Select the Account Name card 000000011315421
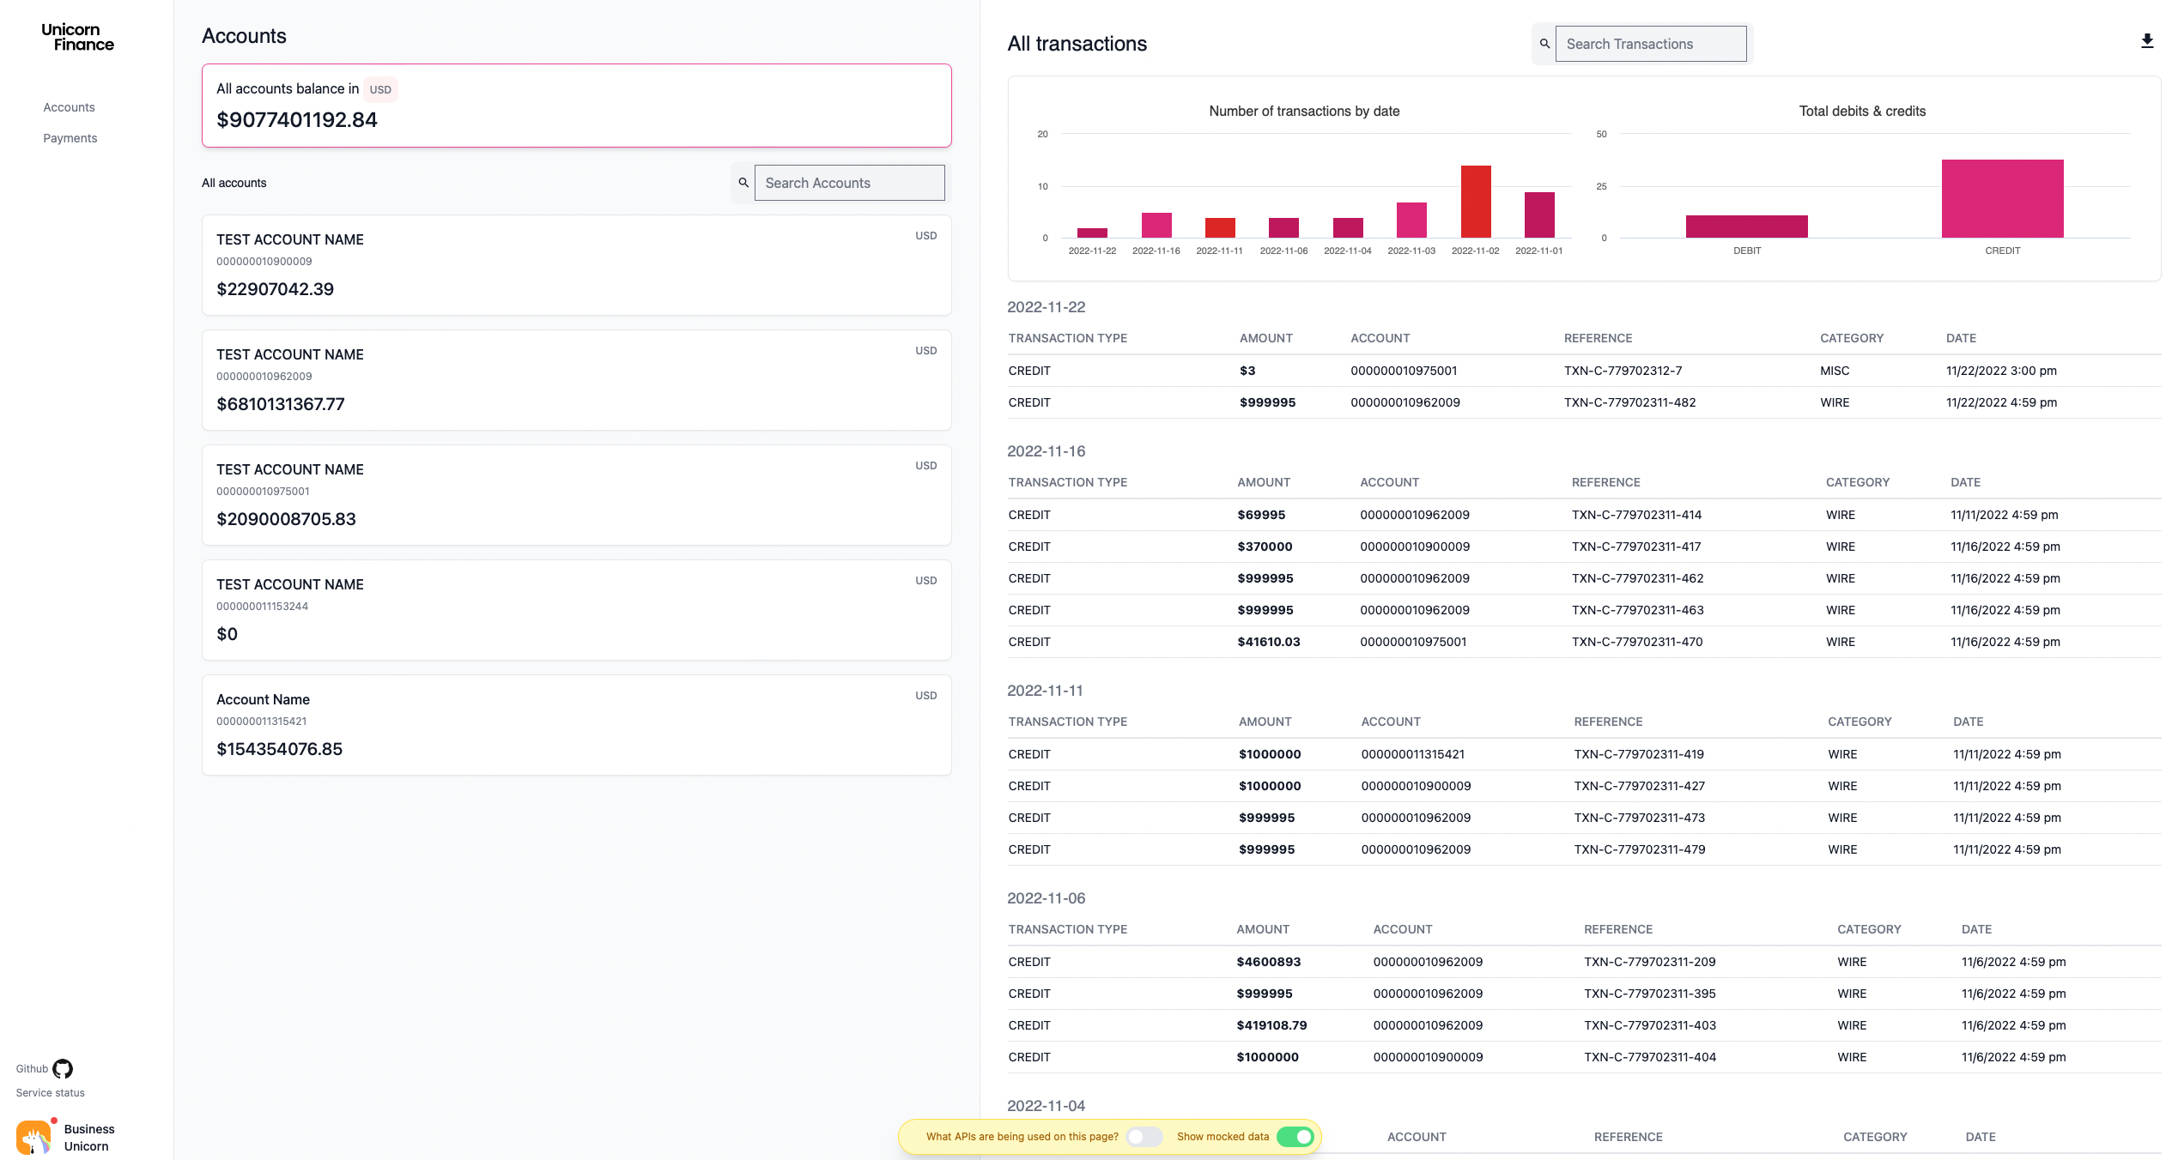Screen dimensions: 2172x1160 (576, 724)
